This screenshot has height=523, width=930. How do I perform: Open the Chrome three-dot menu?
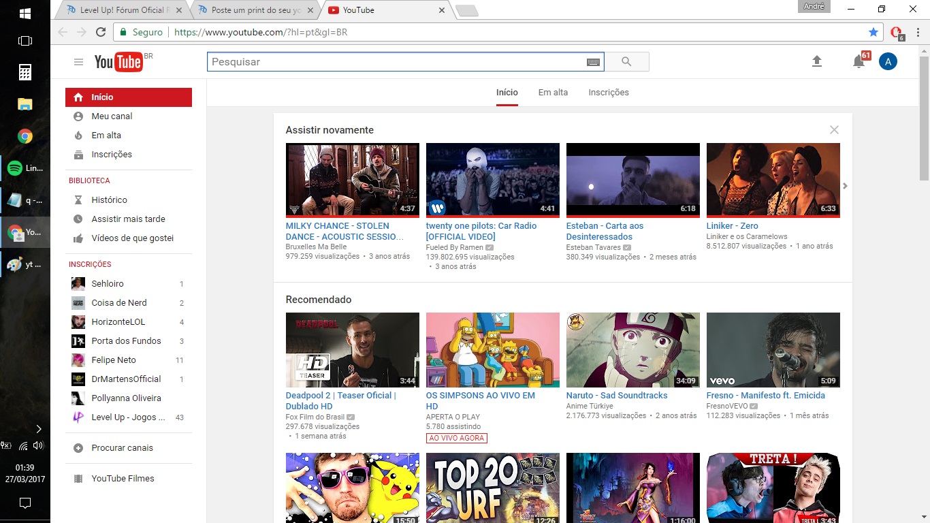coord(916,32)
